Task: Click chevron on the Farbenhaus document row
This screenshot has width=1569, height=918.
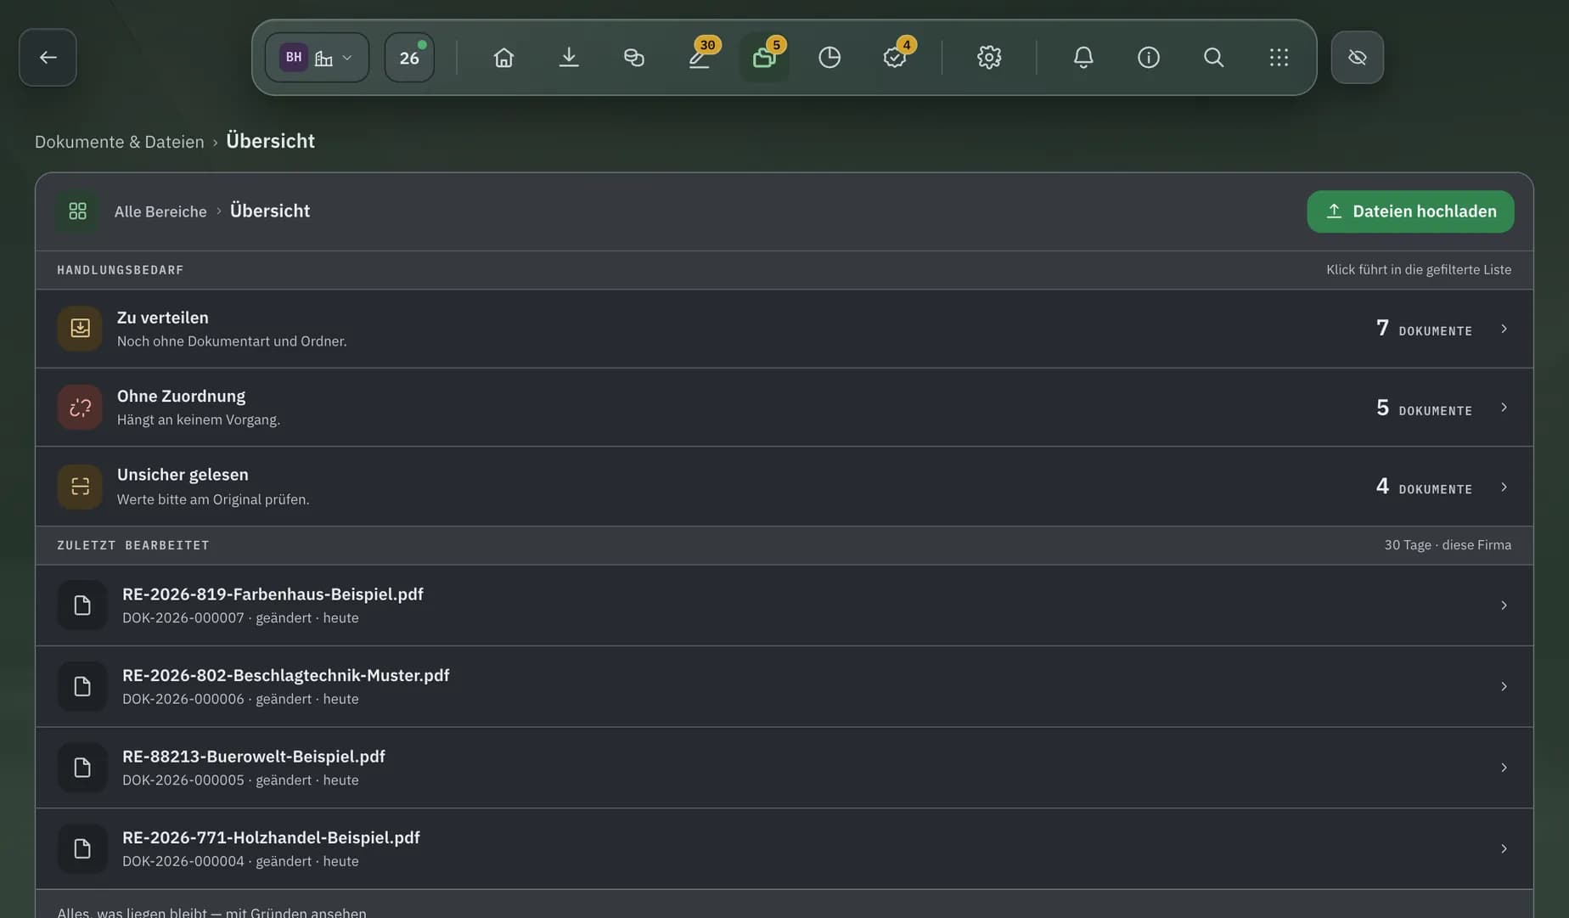Action: [1504, 605]
